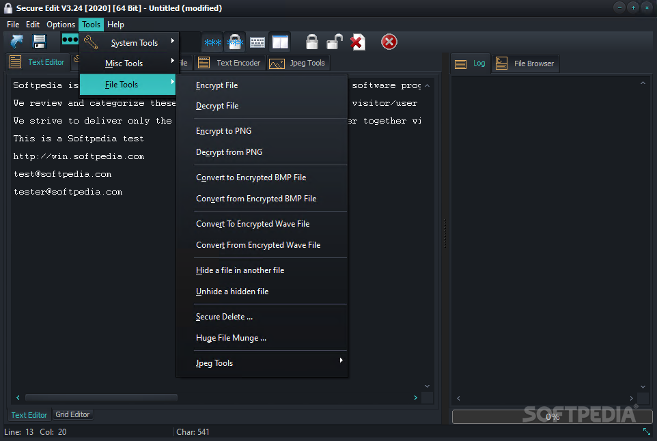Viewport: 657px width, 441px height.
Task: Switch to the top Jpeg Tools tab
Action: [x=298, y=63]
